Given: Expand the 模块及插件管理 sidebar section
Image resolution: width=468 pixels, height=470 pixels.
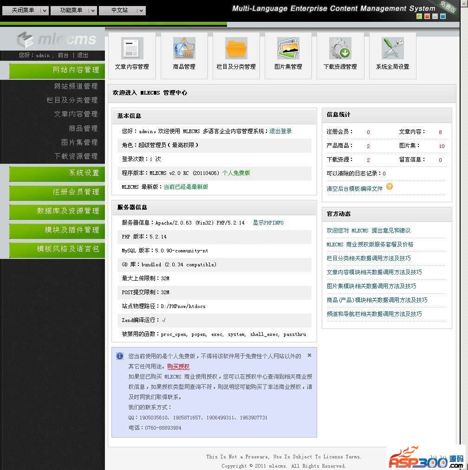Looking at the screenshot, I should pos(57,231).
